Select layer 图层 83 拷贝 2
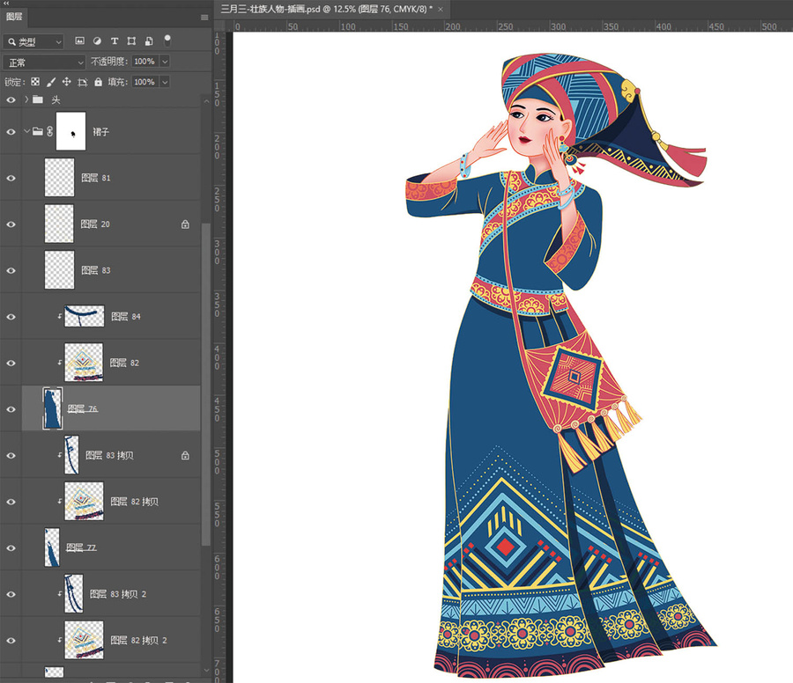Viewport: 793px width, 683px height. tap(111, 594)
